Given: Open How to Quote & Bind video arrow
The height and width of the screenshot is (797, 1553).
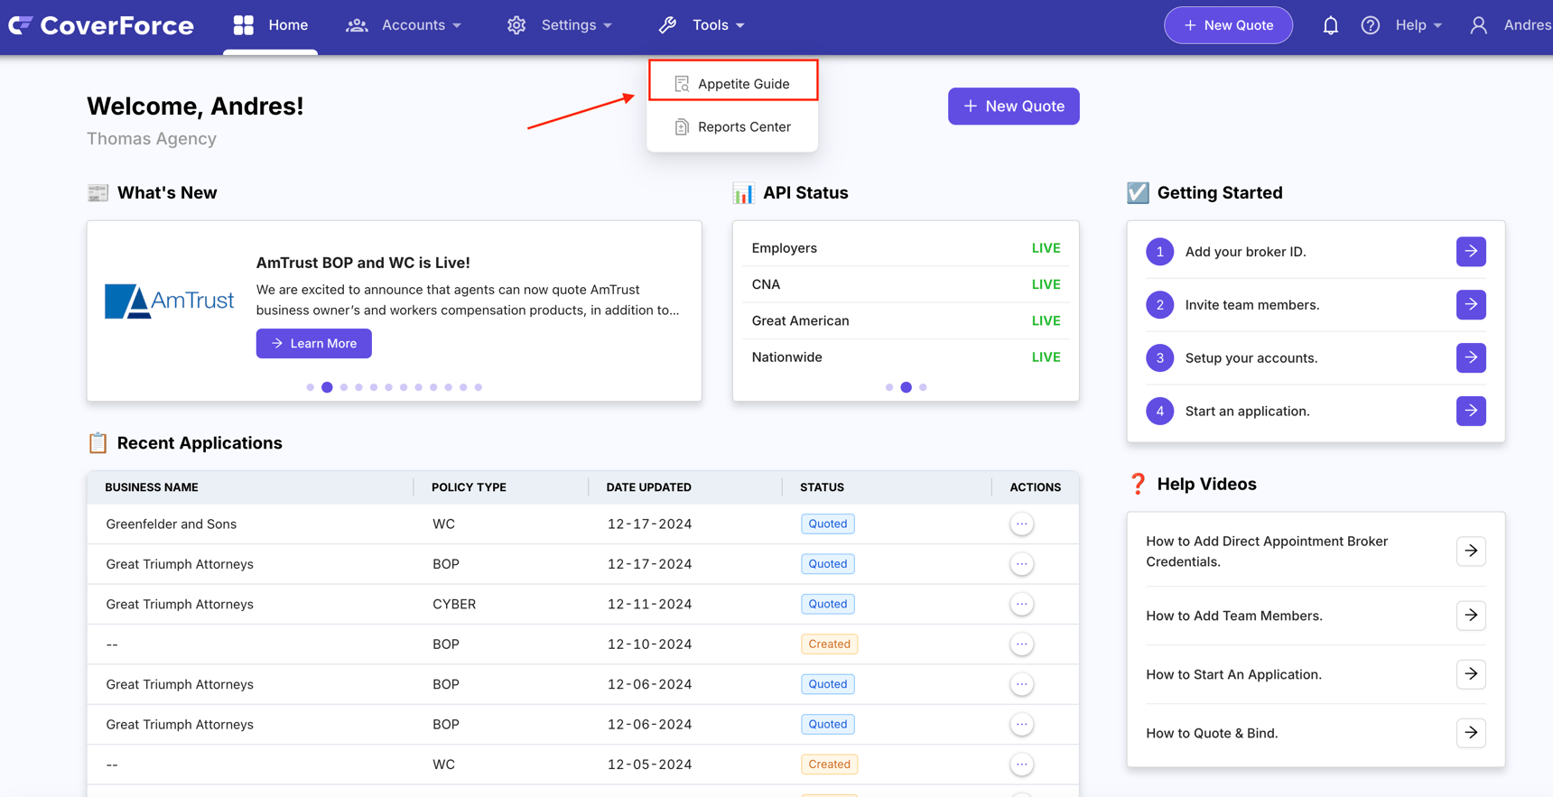Looking at the screenshot, I should (x=1471, y=733).
